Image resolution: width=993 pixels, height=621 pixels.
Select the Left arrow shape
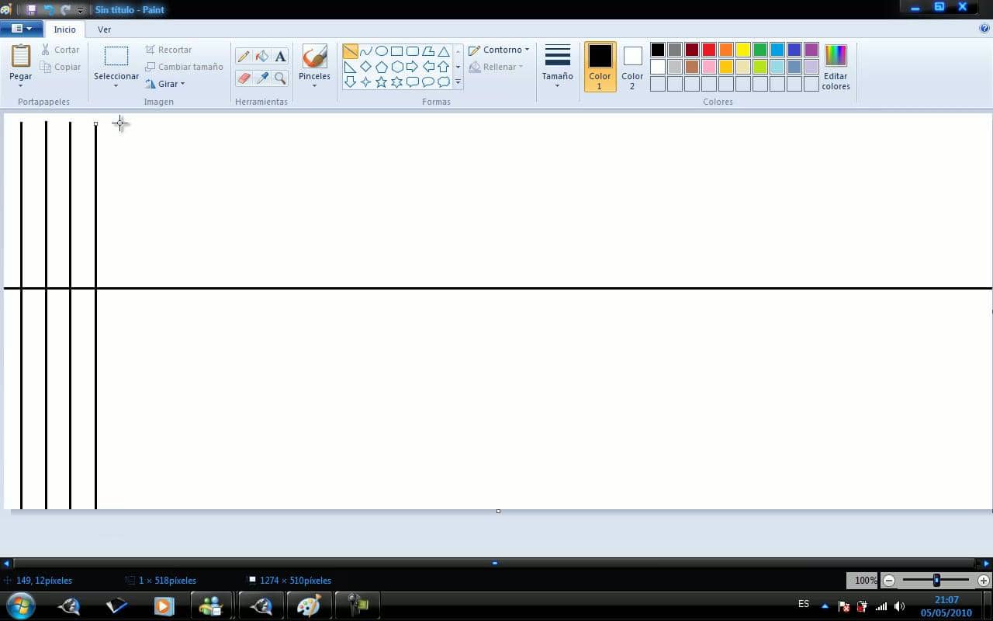coord(427,67)
